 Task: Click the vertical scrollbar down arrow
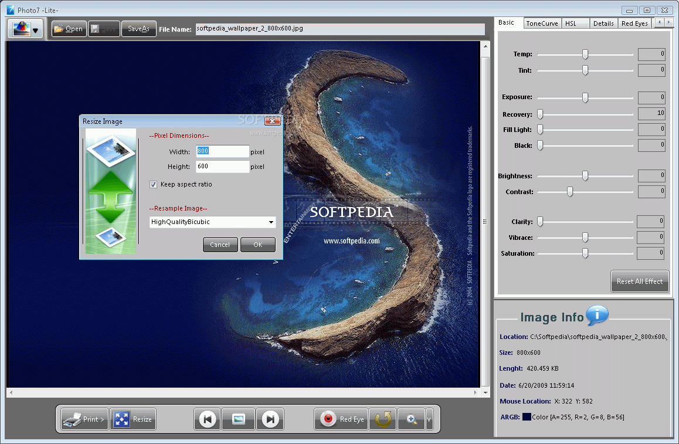coord(486,392)
